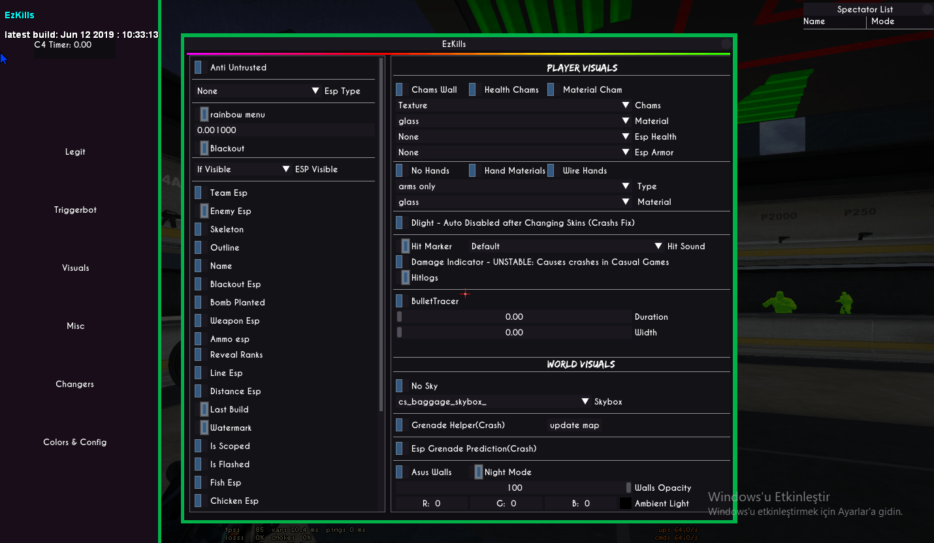This screenshot has height=543, width=934.
Task: Open the Esp Type dropdown
Action: (x=257, y=91)
